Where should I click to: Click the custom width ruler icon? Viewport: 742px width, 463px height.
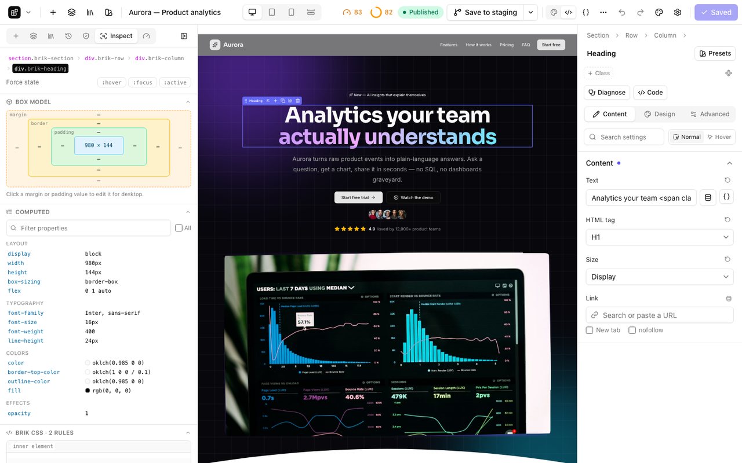[x=311, y=12]
